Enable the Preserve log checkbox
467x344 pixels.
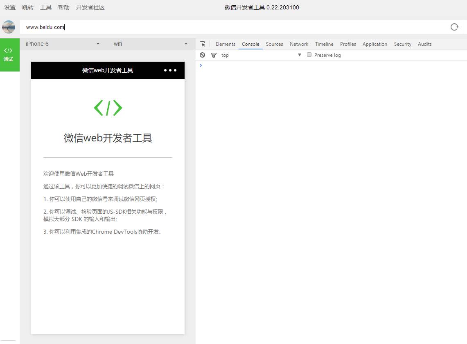pos(309,55)
